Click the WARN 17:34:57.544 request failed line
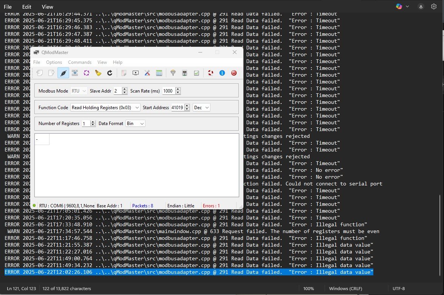The height and width of the screenshot is (295, 444). (193, 231)
